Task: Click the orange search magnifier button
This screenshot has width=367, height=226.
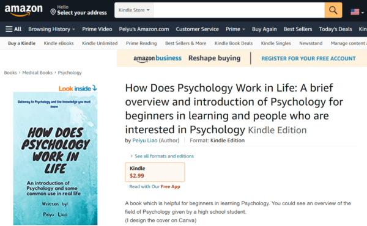Action: point(333,10)
